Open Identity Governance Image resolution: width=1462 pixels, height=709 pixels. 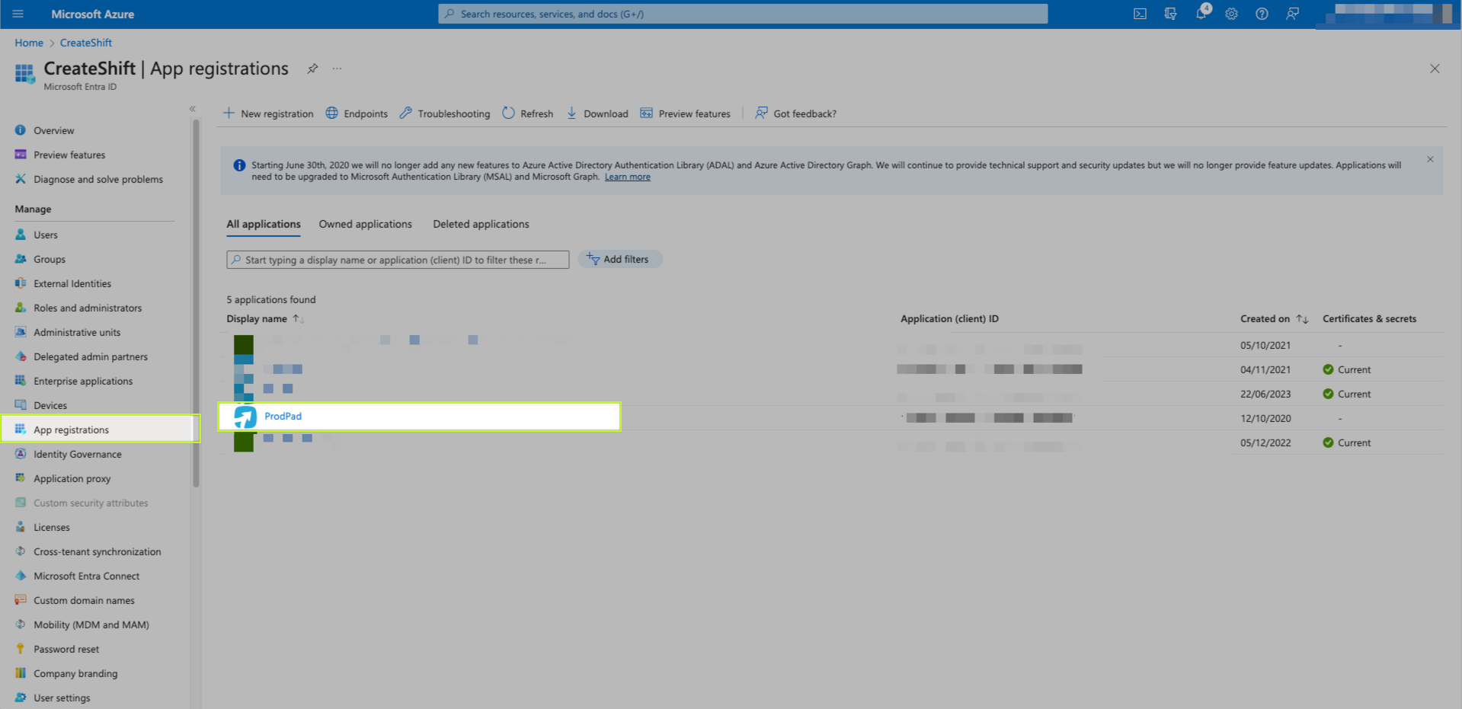77,454
